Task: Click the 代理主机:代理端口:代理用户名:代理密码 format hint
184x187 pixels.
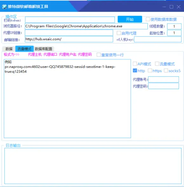Action: pos(60,55)
